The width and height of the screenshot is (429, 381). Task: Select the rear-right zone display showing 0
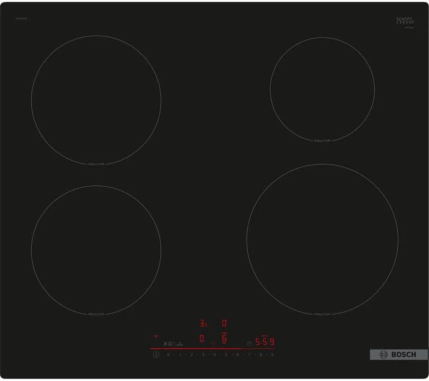tap(224, 323)
